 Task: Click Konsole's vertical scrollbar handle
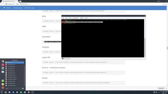(x=145, y=47)
